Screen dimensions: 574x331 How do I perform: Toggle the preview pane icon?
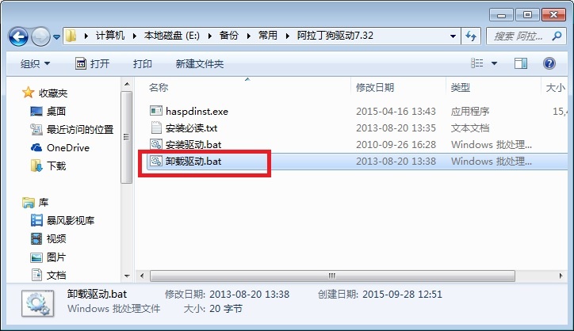click(521, 63)
